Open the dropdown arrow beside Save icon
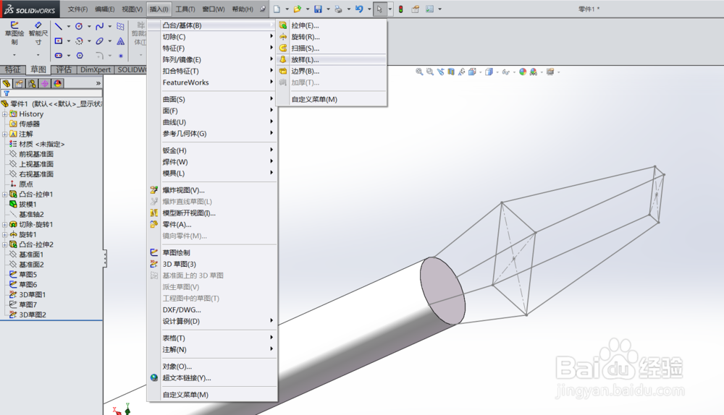The height and width of the screenshot is (415, 724). tap(328, 9)
